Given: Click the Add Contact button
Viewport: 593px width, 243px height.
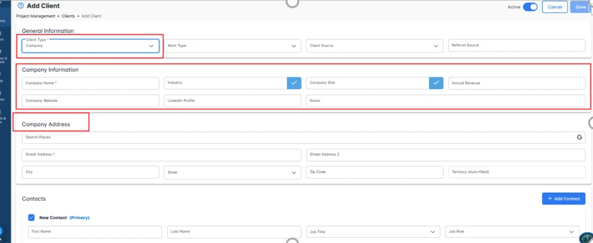Looking at the screenshot, I should click(563, 199).
